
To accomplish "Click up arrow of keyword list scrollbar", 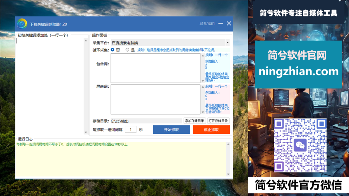I will pos(86,40).
